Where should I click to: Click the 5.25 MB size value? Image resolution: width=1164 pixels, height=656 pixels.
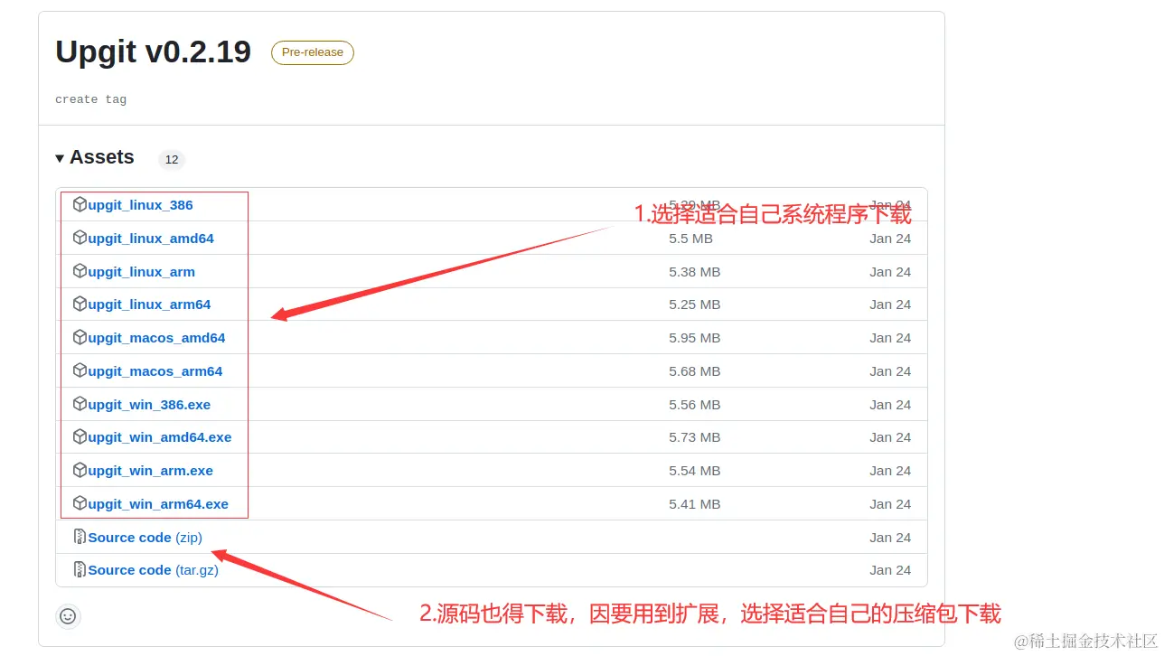pos(694,305)
